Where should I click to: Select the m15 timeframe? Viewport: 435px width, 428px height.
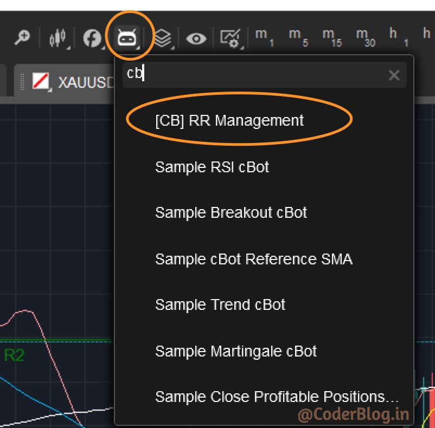pos(332,37)
